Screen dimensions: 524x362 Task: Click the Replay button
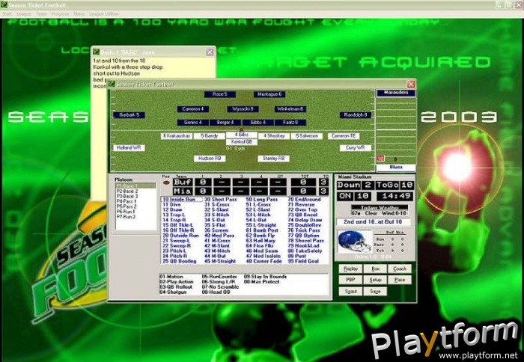pyautogui.click(x=350, y=269)
